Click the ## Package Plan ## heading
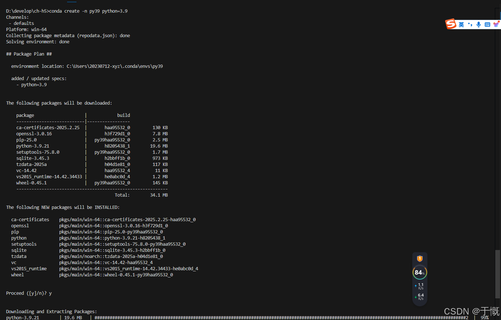 (29, 54)
